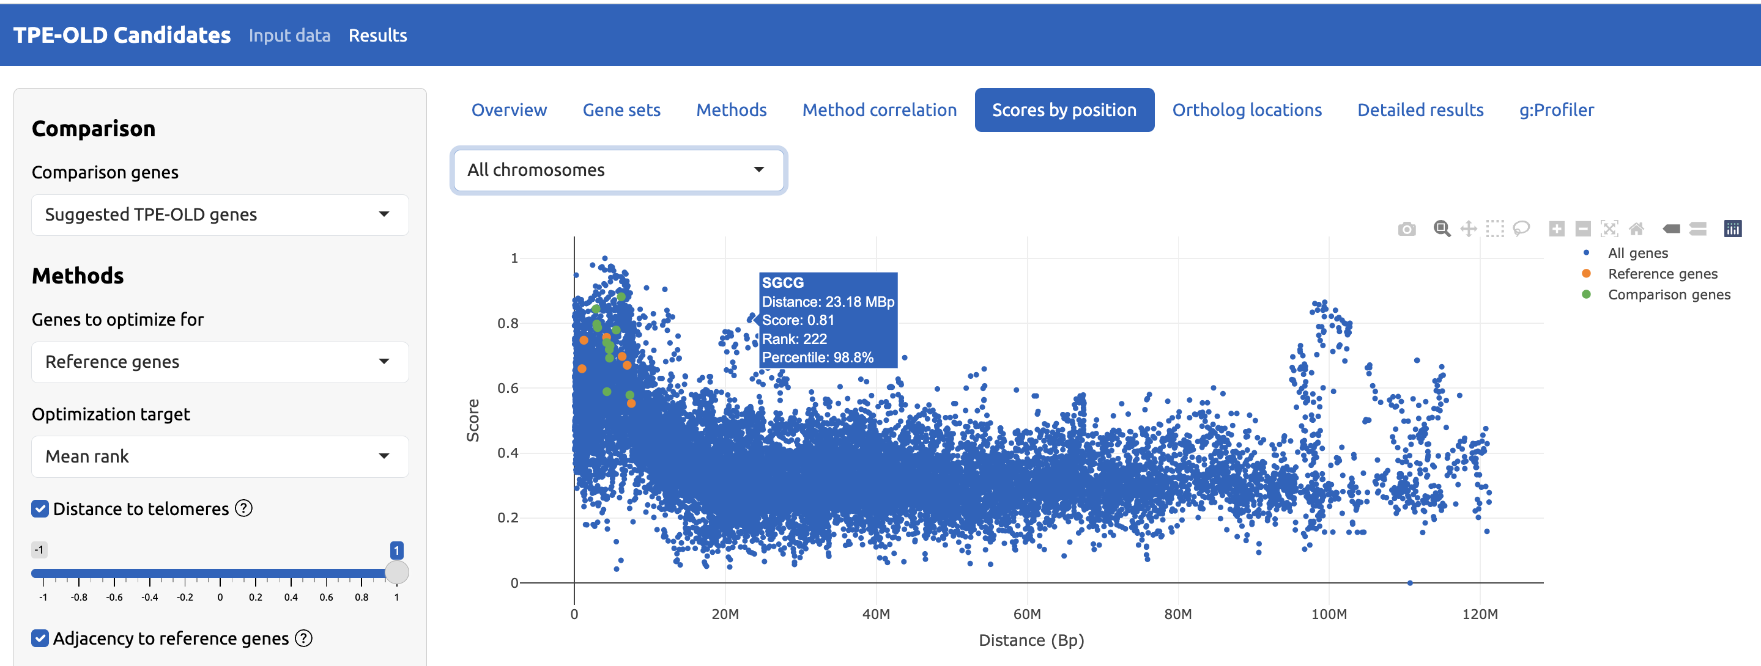This screenshot has height=666, width=1761.
Task: Enable Box Select on the scatter plot
Action: (1494, 229)
